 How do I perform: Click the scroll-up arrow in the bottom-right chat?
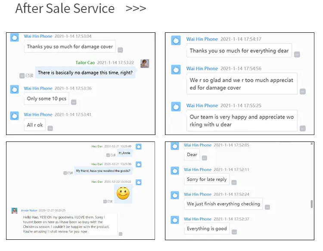pos(311,143)
